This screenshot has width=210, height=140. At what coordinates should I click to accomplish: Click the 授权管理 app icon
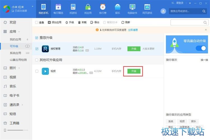[x=45, y=49]
